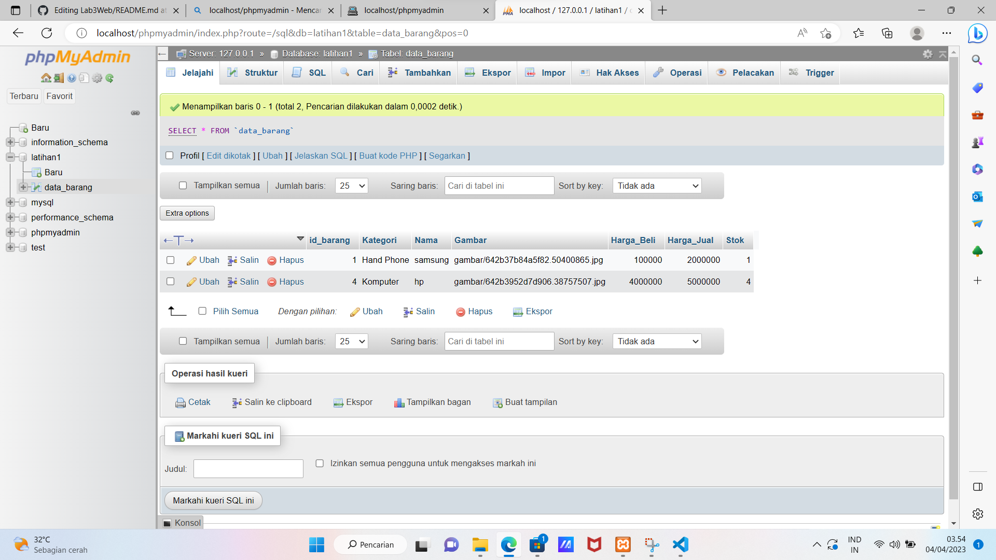Click the Jelaskan SQL link
The image size is (996, 560).
pos(321,156)
